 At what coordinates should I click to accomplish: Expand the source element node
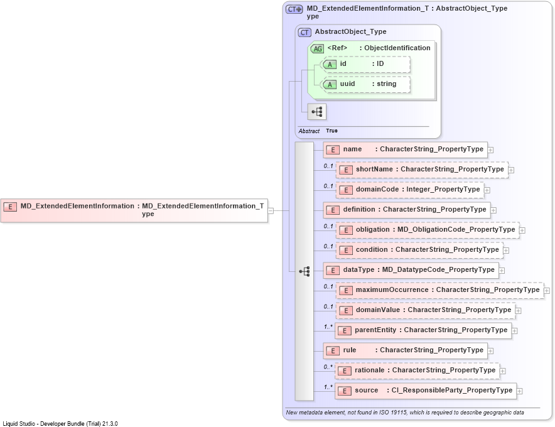click(520, 391)
